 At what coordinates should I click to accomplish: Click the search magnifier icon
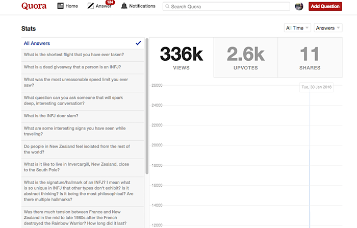tap(167, 7)
